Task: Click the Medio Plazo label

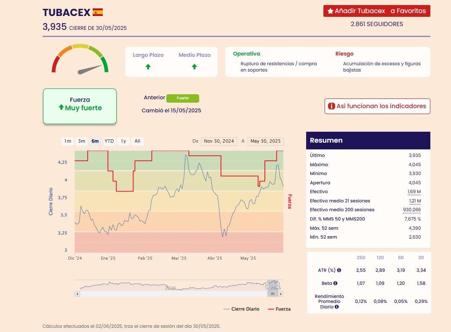Action: (195, 55)
